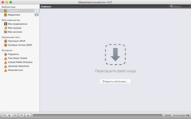
Task: Click the Сетевые потоки (SAP) icon
Action: click(x=5, y=45)
